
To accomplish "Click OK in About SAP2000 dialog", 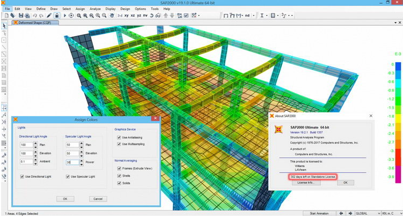I will pyautogui.click(x=346, y=183).
